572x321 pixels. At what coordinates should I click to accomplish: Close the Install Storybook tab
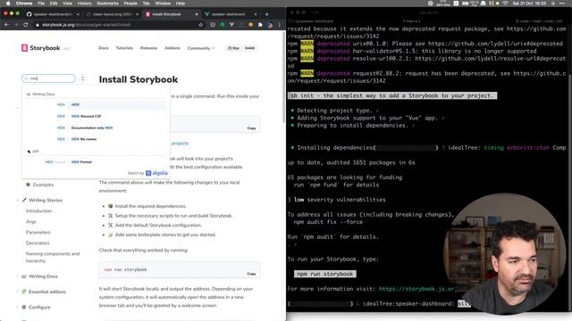tap(197, 14)
